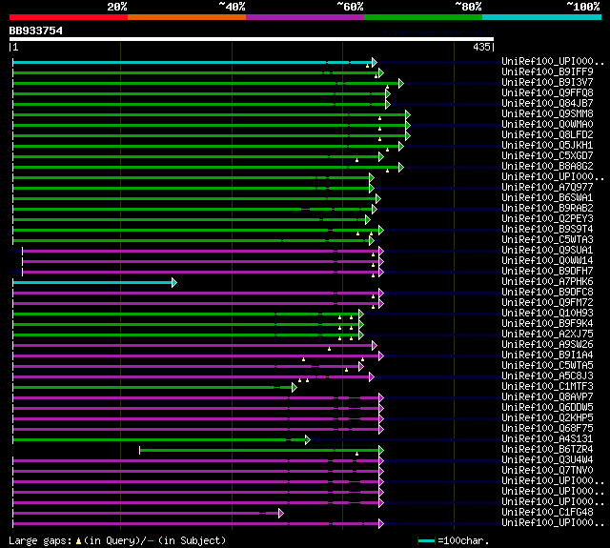Click the arrowhead ending the UniRef100_Q2PEY3 alignment
The height and width of the screenshot is (548, 610).
(x=368, y=220)
